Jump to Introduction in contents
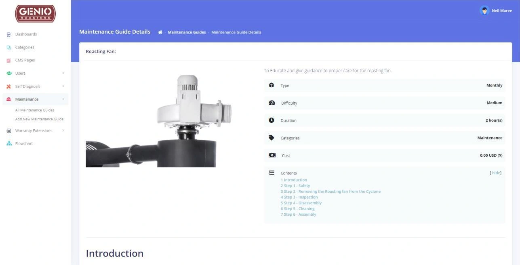Viewport: 520px width, 265px height. (294, 180)
